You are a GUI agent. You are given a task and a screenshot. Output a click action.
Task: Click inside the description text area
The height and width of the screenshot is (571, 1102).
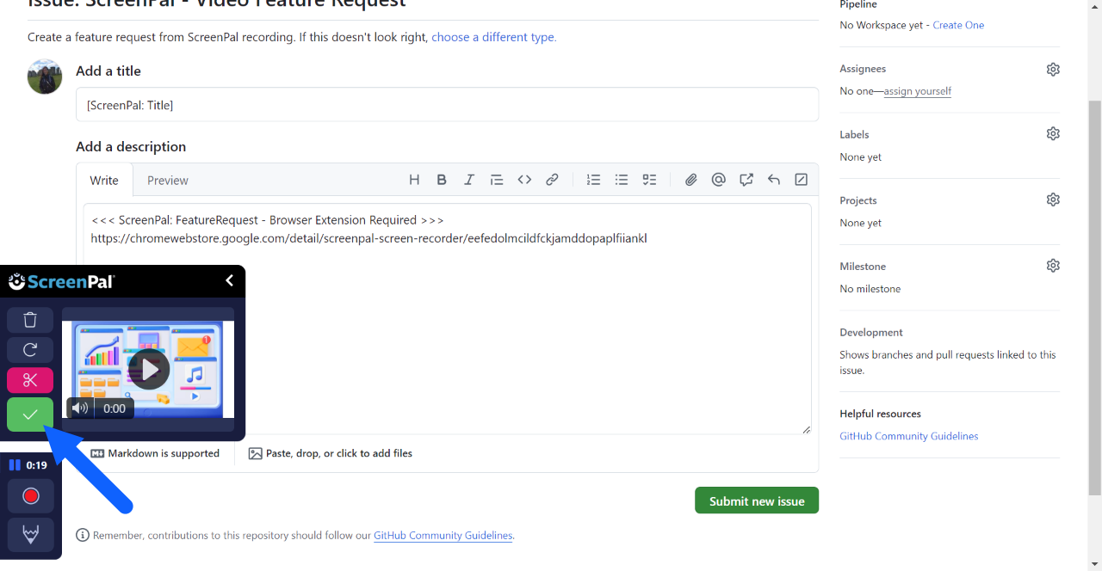click(x=447, y=318)
